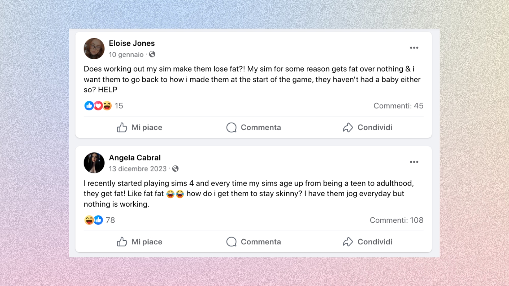Screen dimensions: 509x286
Task: Like Angela Cabral post with Mi piace
Action: click(139, 242)
